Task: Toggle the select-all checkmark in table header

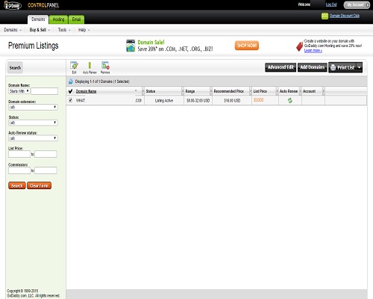Action: (70, 91)
